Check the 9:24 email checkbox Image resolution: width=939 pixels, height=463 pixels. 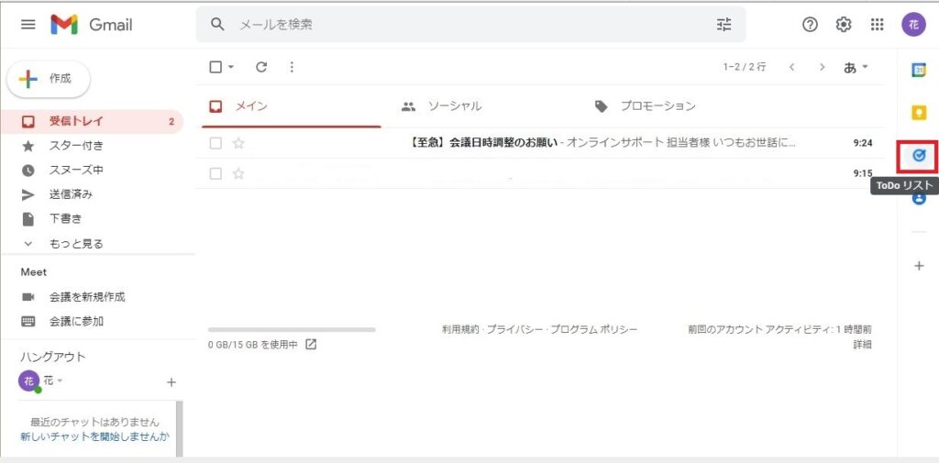(215, 143)
